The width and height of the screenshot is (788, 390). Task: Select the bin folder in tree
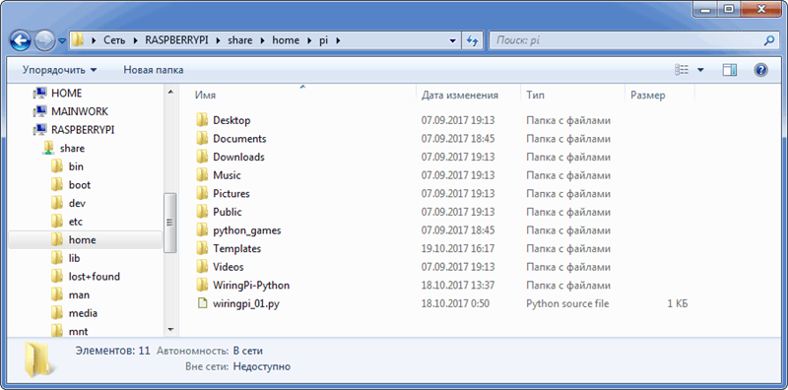click(x=67, y=166)
